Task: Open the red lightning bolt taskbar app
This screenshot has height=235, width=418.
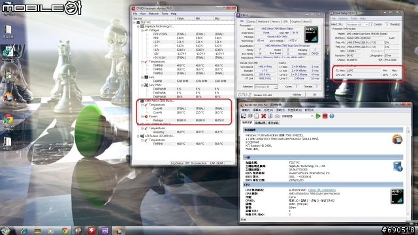Action: (x=91, y=230)
